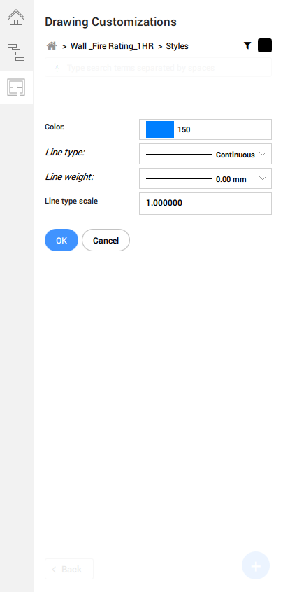
Task: Click the round plus add button
Action: (256, 565)
